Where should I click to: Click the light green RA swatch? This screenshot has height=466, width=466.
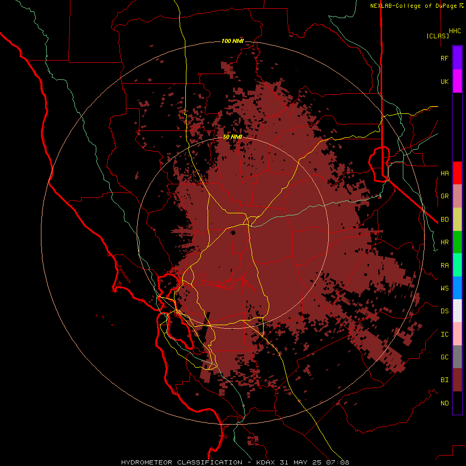(x=457, y=265)
